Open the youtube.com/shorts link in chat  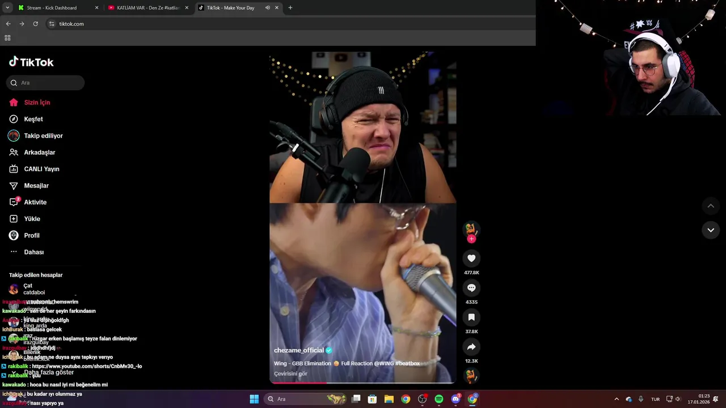point(87,366)
